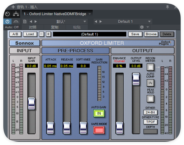Viewport: 184px width, 145px height.
Task: Click the SOFT KNEE fader handle
Action: [x=83, y=128]
